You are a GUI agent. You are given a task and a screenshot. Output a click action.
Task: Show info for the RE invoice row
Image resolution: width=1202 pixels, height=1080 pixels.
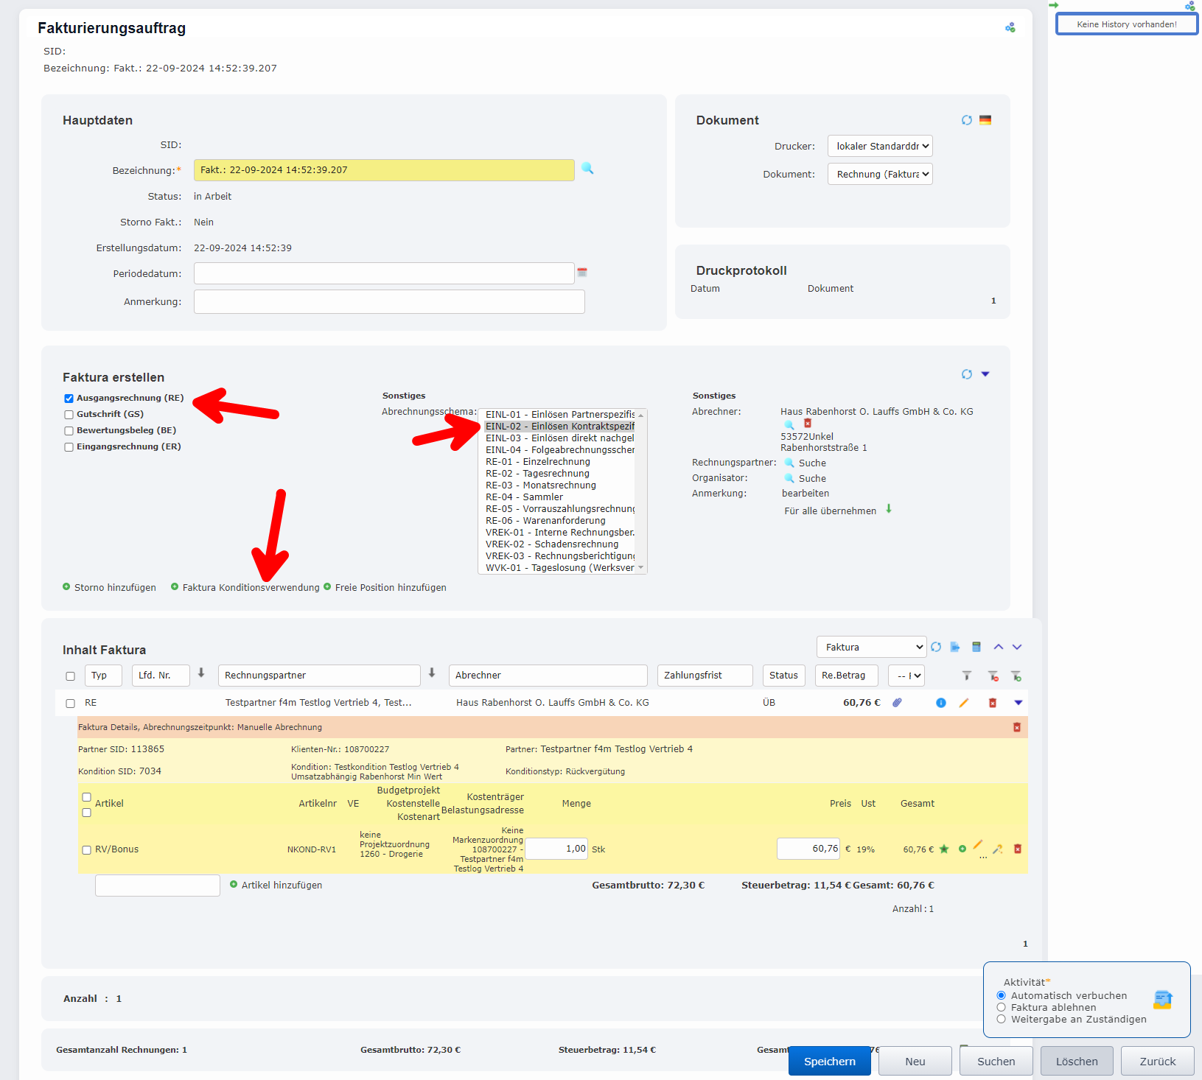click(940, 703)
